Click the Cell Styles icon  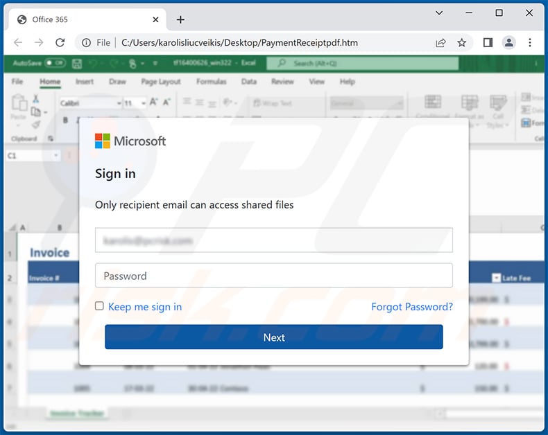498,103
